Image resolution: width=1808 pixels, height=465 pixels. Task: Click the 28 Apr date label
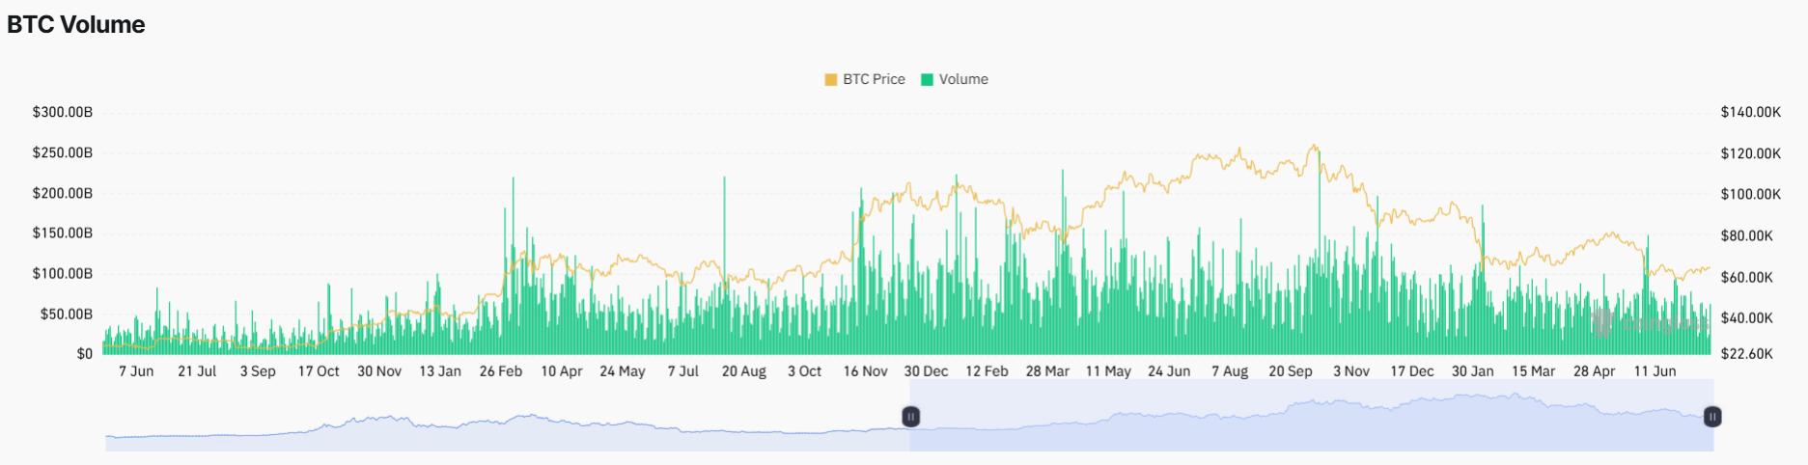(1595, 371)
